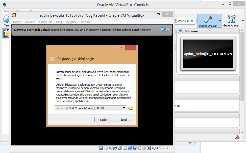The width and height of the screenshot is (247, 153).
Task: Expand the Makine Araçları dropdown arrow
Action: point(220,21)
